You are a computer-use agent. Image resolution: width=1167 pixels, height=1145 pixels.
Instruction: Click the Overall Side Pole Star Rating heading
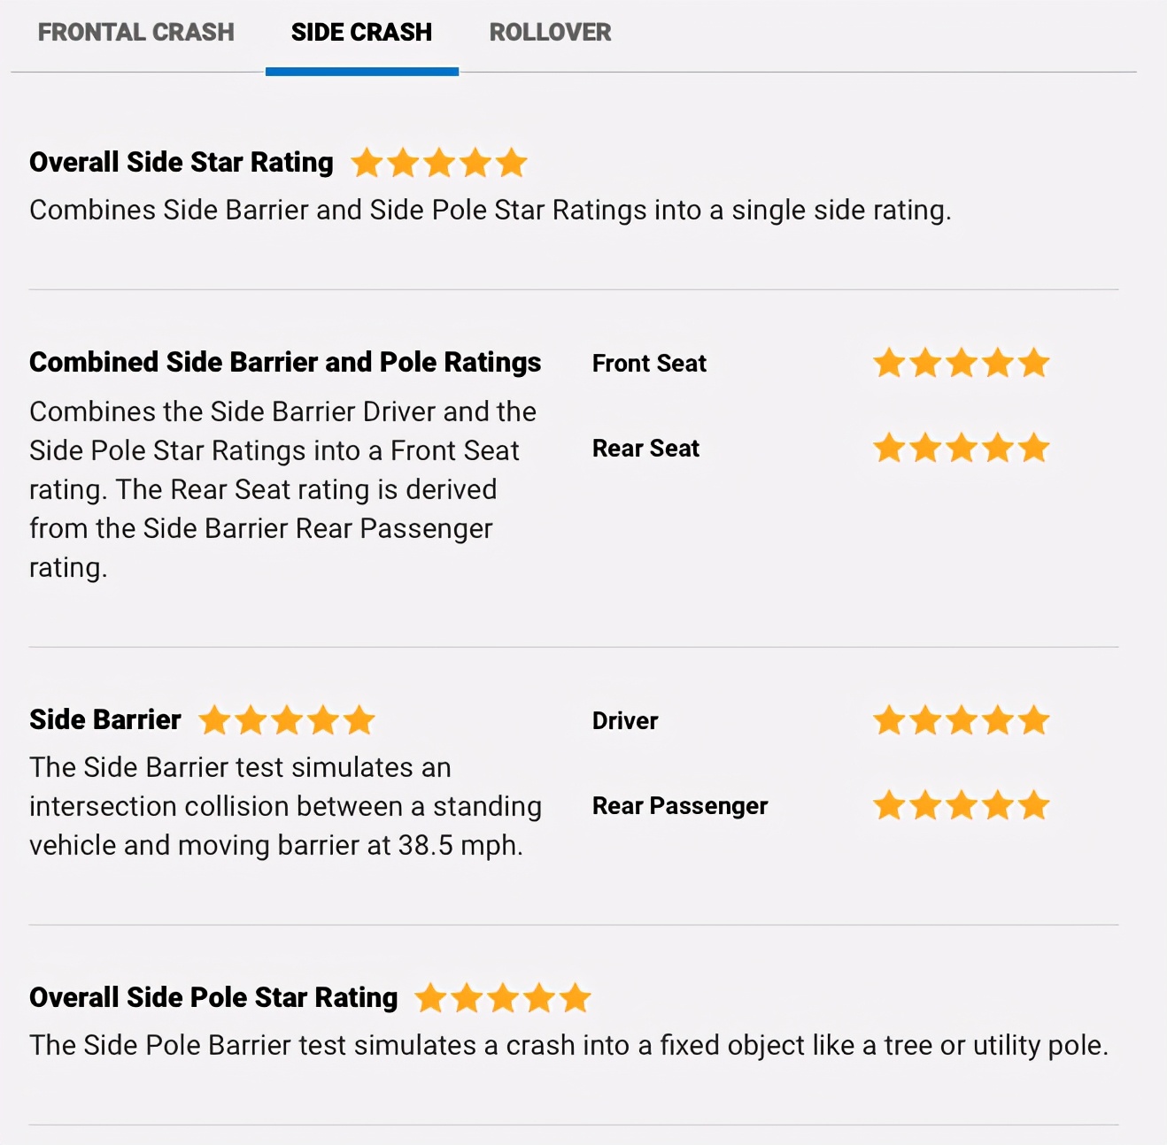click(213, 997)
